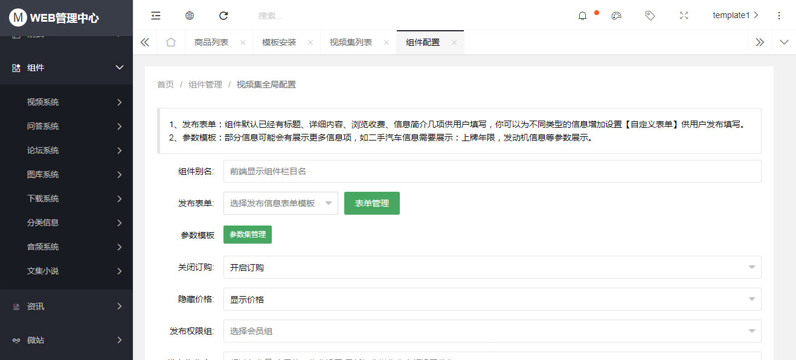The height and width of the screenshot is (360, 796).
Task: Open the theme palette settings
Action: pos(616,15)
